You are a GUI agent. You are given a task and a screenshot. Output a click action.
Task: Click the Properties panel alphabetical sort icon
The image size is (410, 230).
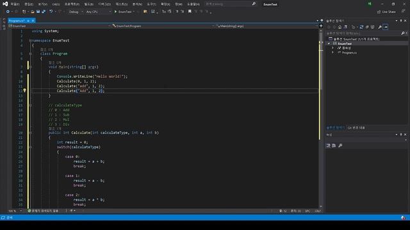coord(334,146)
